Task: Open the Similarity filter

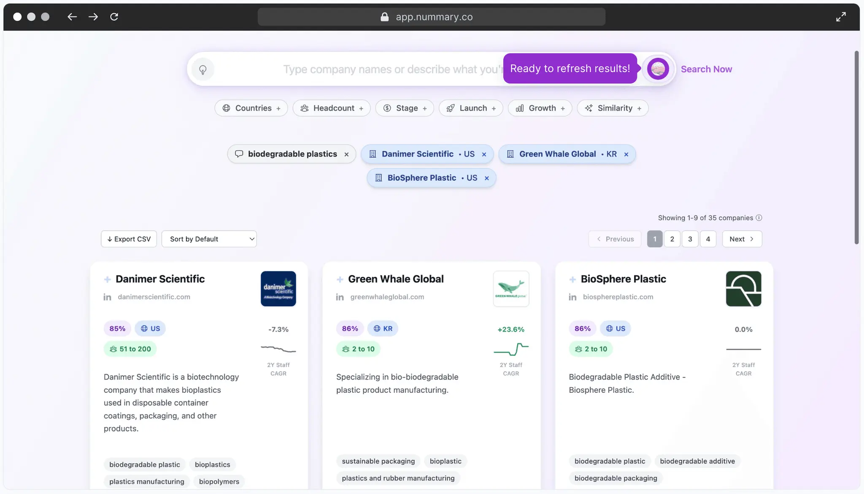Action: pyautogui.click(x=613, y=108)
